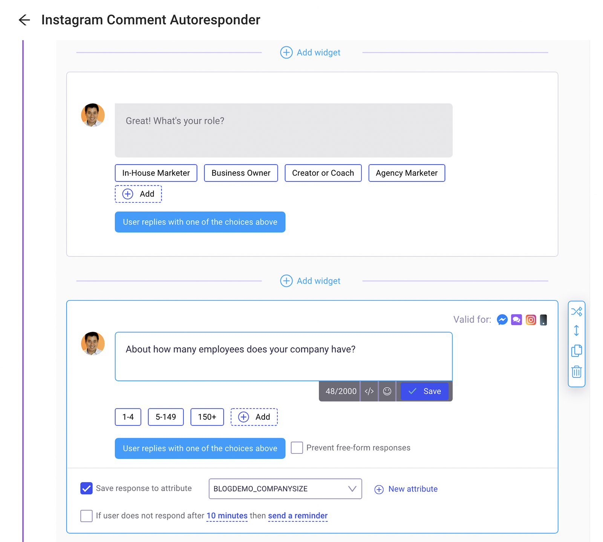Click the Save button

[x=424, y=391]
